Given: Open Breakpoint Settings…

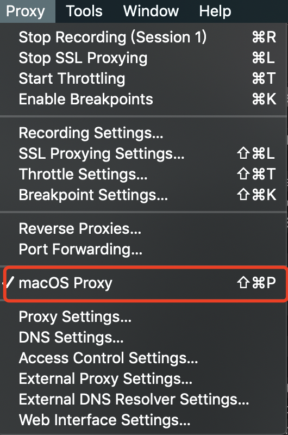Looking at the screenshot, I should [x=143, y=195].
